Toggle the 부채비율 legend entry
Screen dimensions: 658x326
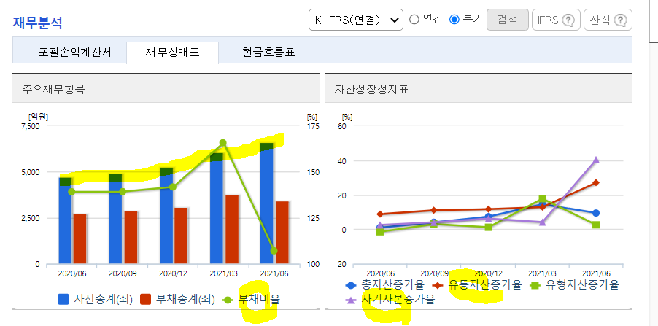tap(251, 300)
